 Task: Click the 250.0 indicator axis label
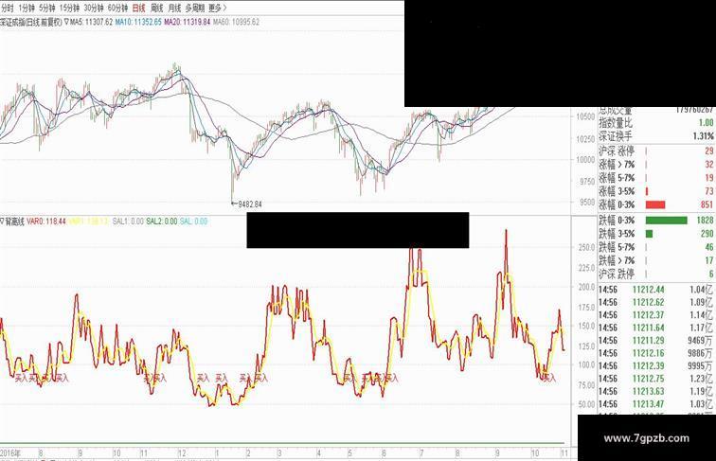(x=586, y=247)
